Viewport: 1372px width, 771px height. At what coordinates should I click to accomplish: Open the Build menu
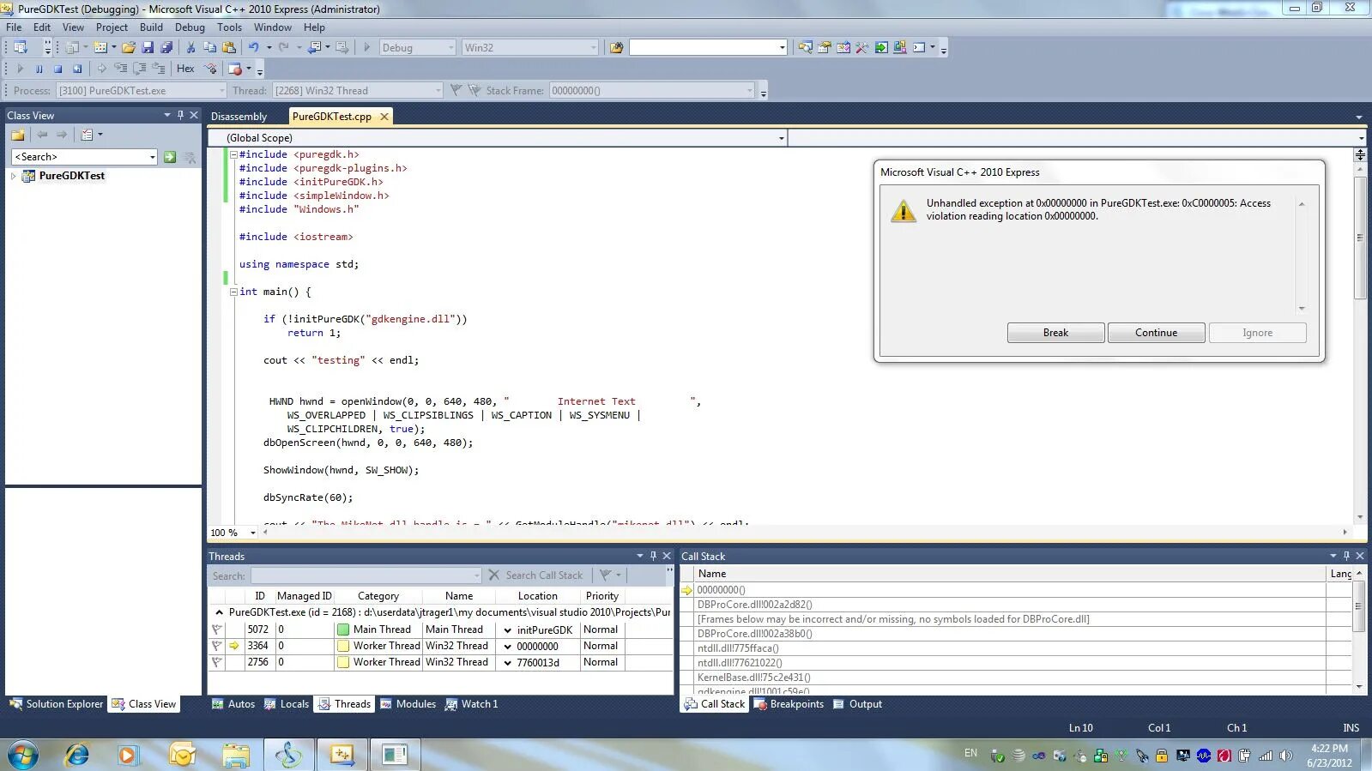coord(151,27)
